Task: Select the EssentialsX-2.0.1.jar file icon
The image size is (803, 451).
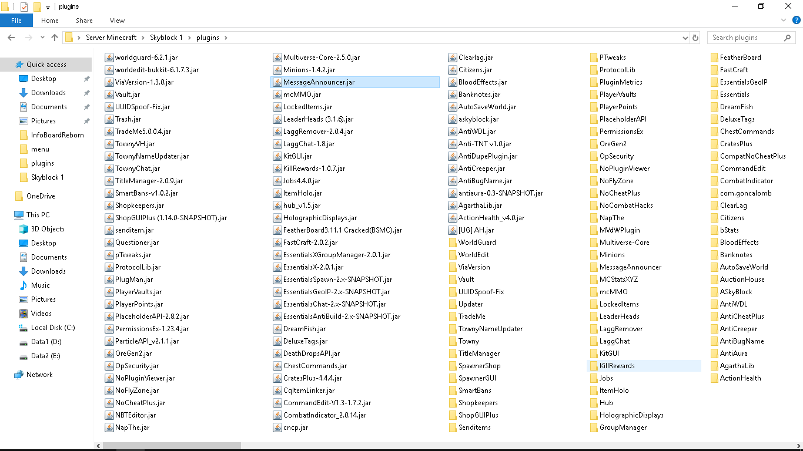Action: point(278,267)
